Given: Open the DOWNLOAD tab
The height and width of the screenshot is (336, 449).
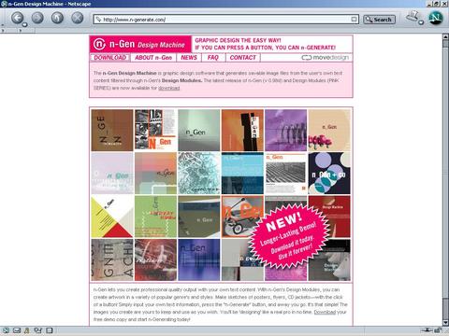Looking at the screenshot, I should 109,58.
